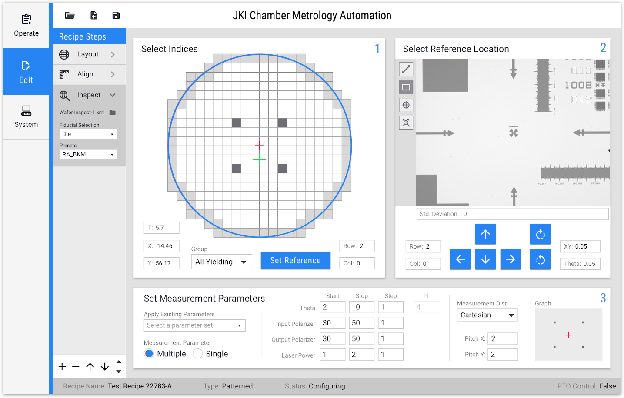Select the Multiple measurement parameter option

click(149, 354)
